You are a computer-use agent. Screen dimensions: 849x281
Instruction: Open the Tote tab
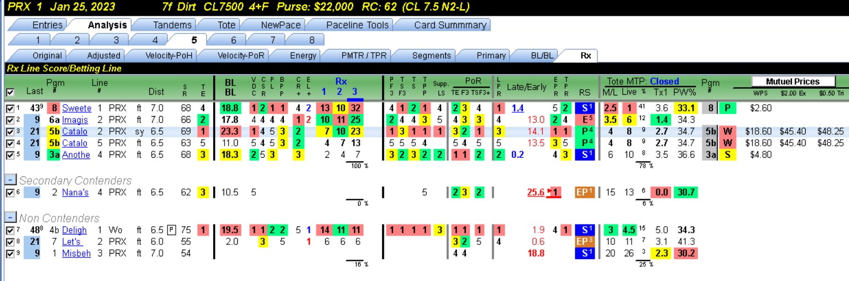pos(226,25)
